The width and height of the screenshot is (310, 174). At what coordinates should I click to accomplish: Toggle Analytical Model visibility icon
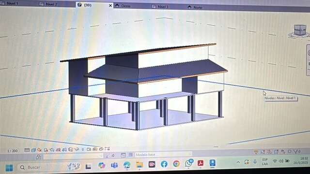(x=95, y=149)
